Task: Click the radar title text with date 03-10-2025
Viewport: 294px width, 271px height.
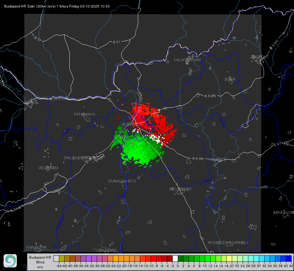Action: [x=57, y=6]
